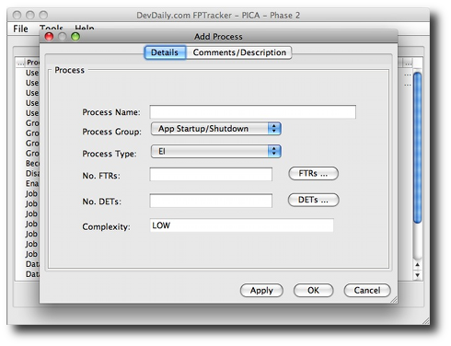
Task: Click the red close button of Add Process
Action: pos(49,37)
